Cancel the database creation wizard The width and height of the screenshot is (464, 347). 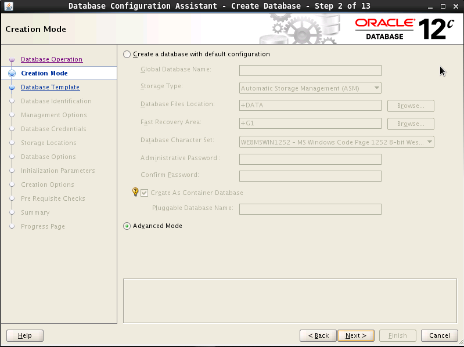click(439, 335)
